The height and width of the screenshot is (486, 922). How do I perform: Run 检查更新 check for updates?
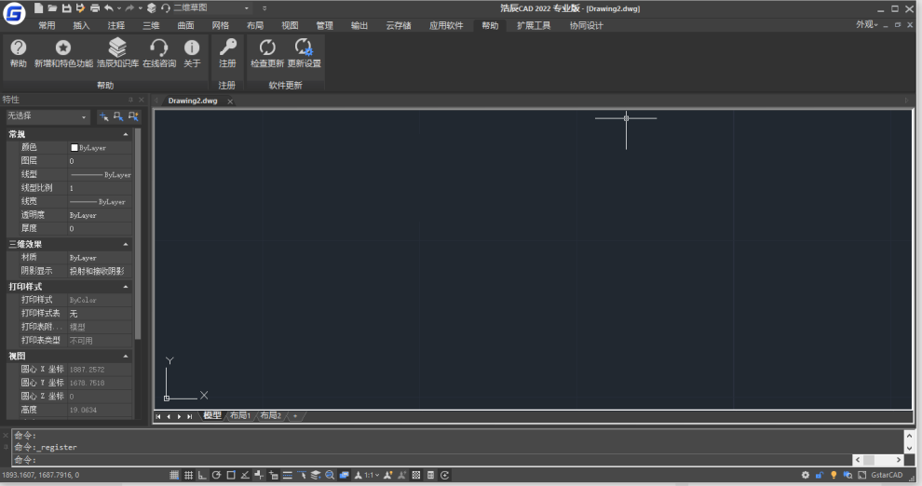pos(267,53)
